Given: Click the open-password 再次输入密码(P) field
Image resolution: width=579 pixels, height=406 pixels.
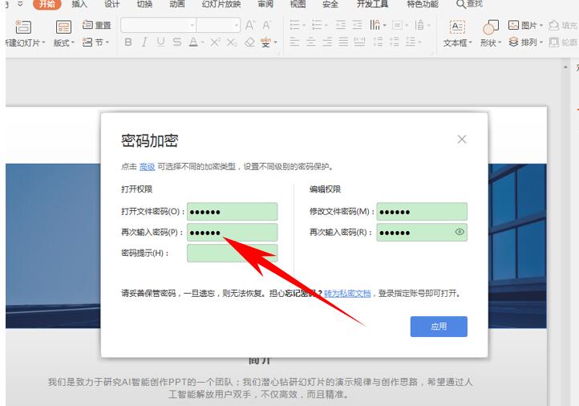Looking at the screenshot, I should point(233,233).
